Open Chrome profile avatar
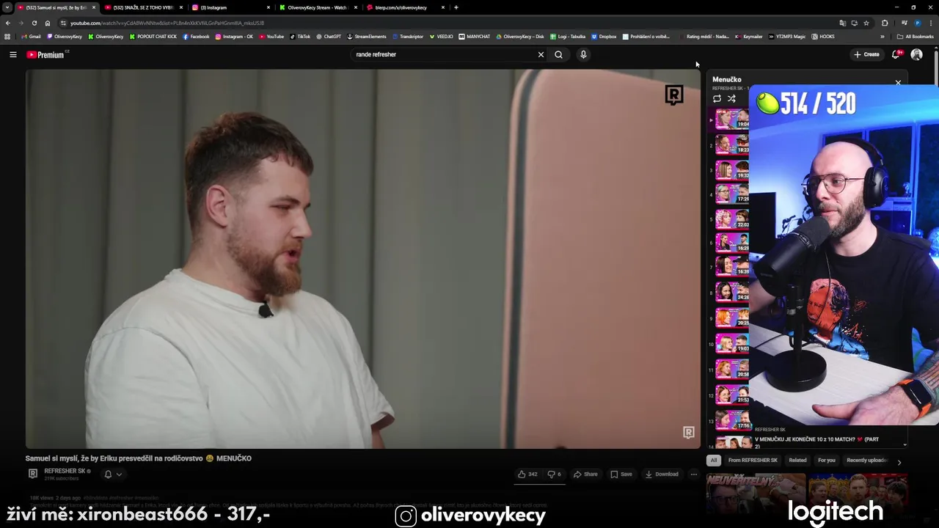939x528 pixels. pos(917,23)
